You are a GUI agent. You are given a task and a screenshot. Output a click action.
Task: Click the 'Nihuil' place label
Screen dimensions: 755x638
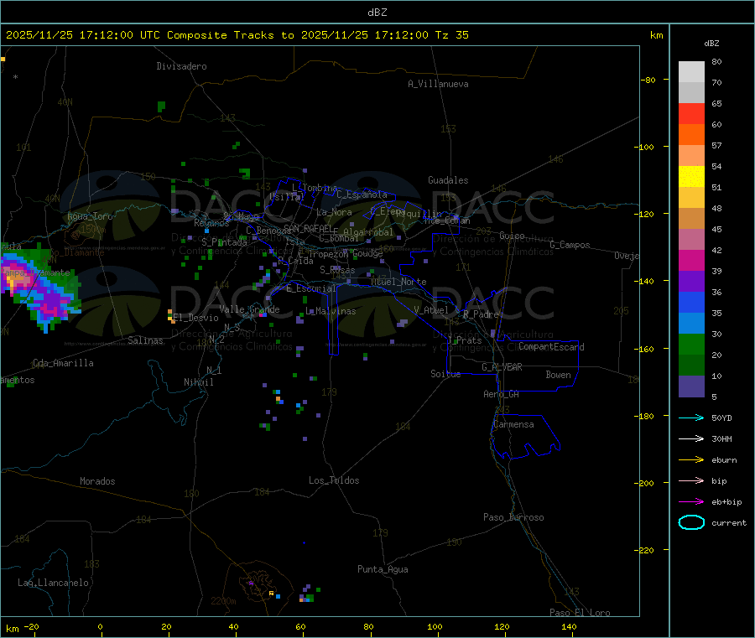198,382
